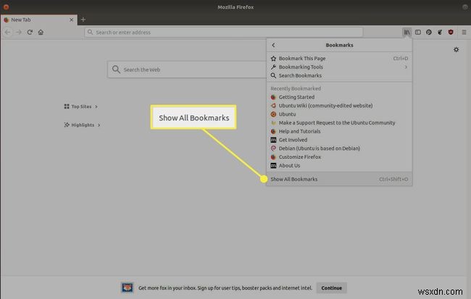
Task: Open Make a Support Request bookmark
Action: click(x=339, y=123)
